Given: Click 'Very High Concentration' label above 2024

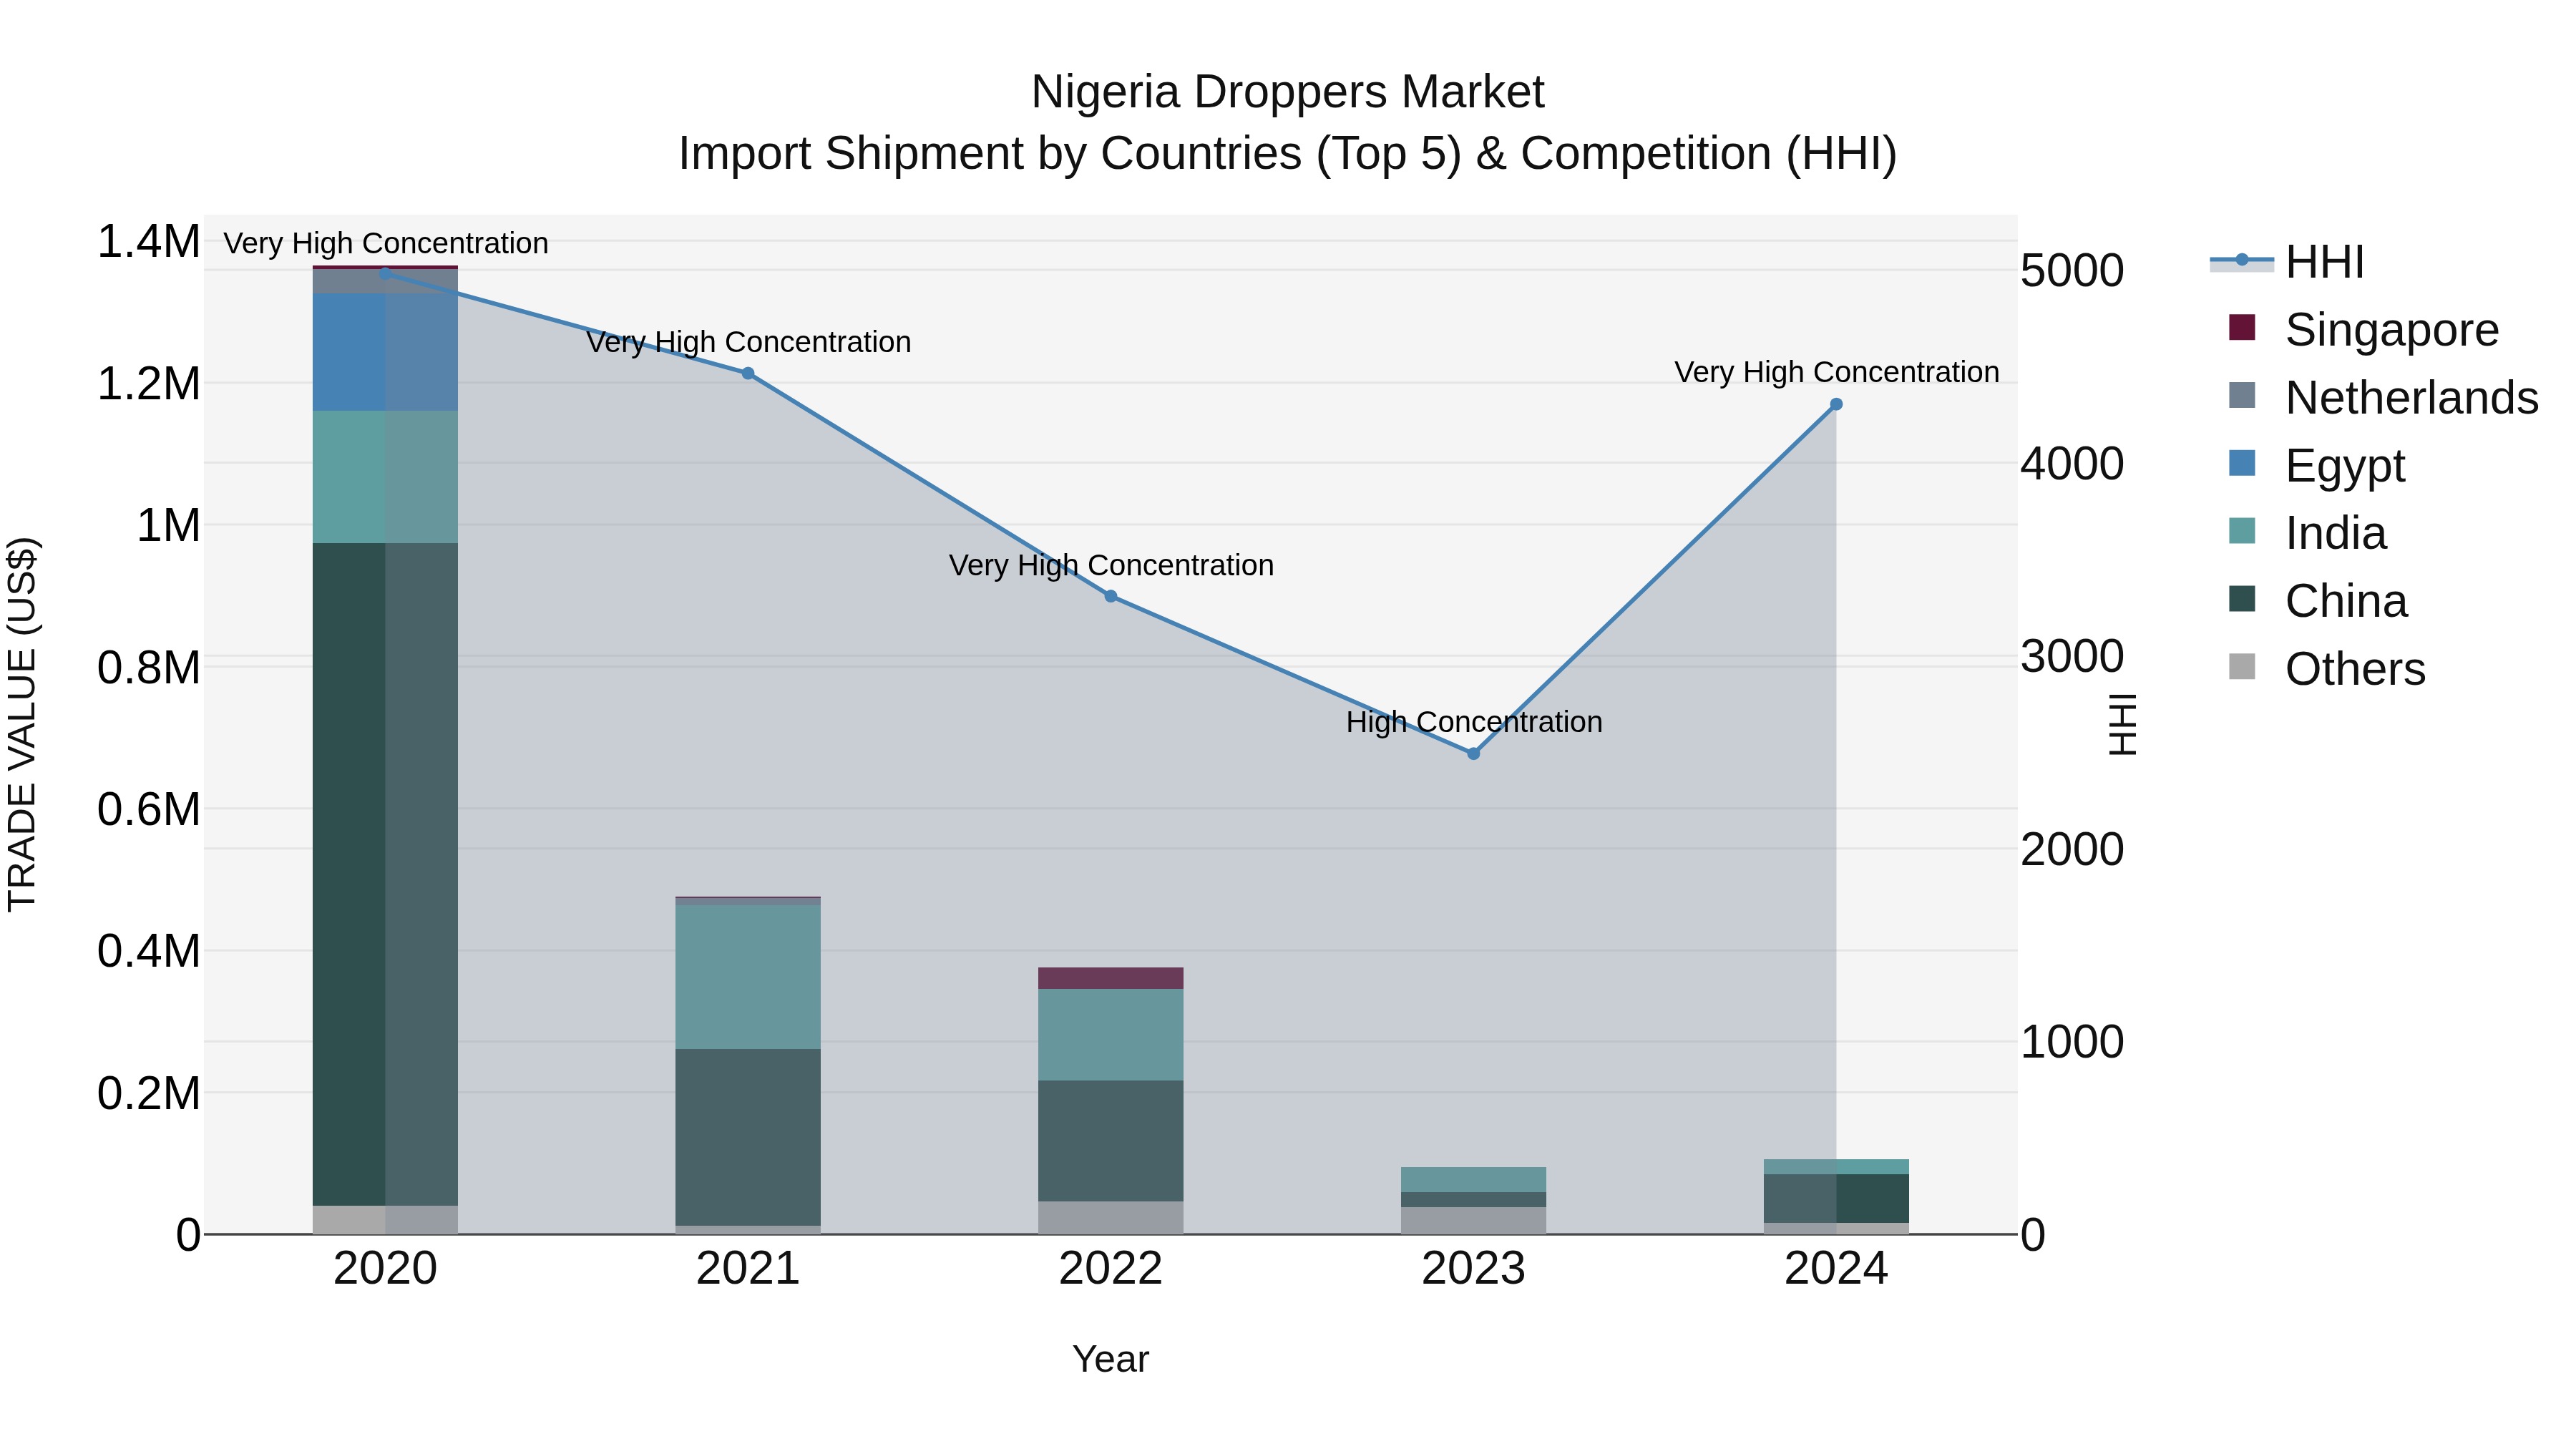Looking at the screenshot, I should pos(1837,372).
